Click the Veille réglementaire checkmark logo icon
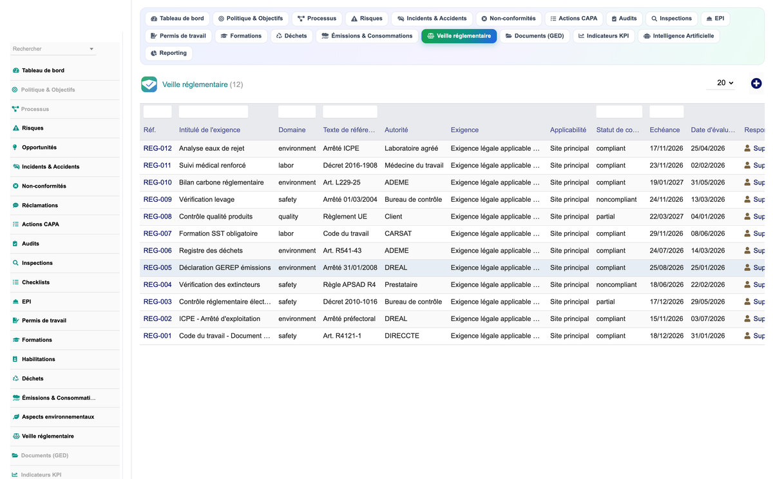 pos(149,84)
